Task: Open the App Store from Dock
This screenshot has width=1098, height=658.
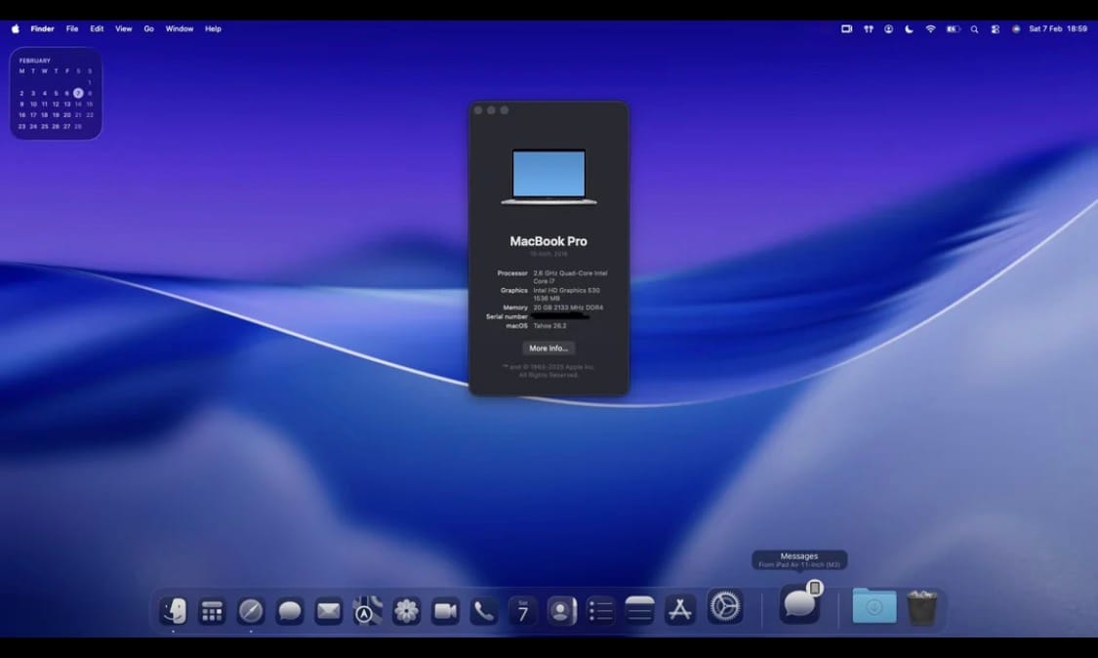Action: (679, 610)
